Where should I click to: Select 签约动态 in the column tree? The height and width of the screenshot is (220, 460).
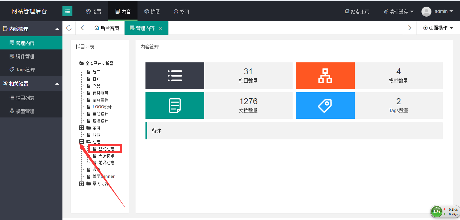click(x=106, y=149)
